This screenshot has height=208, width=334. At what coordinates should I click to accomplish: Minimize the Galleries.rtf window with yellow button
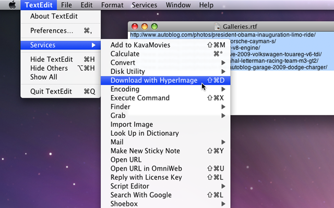tap(145, 27)
